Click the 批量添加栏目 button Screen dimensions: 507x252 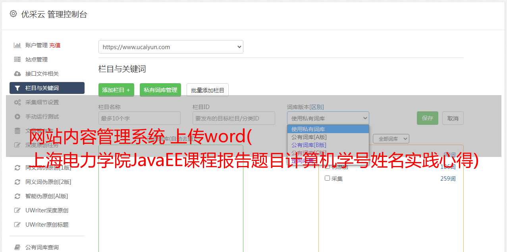208,90
